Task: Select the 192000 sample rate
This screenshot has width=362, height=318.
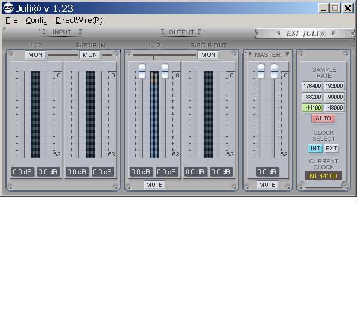Action: (334, 86)
